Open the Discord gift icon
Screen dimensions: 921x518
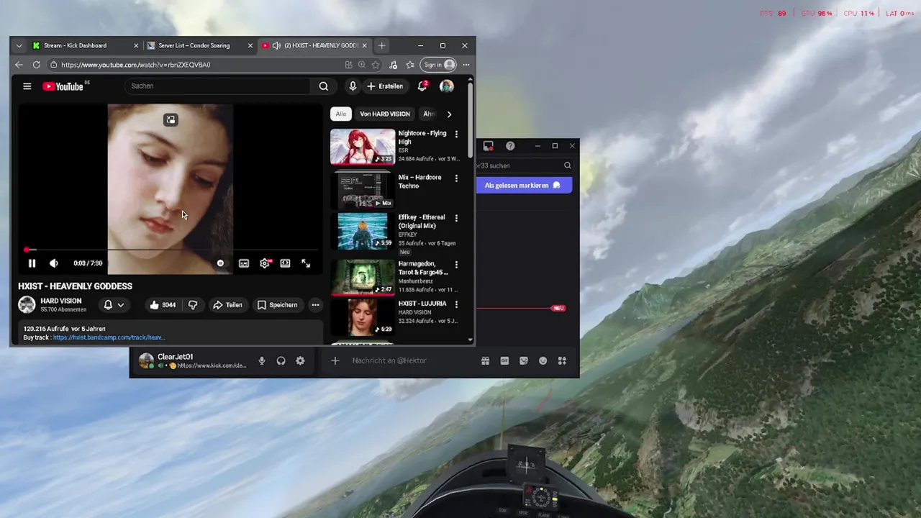pos(486,361)
